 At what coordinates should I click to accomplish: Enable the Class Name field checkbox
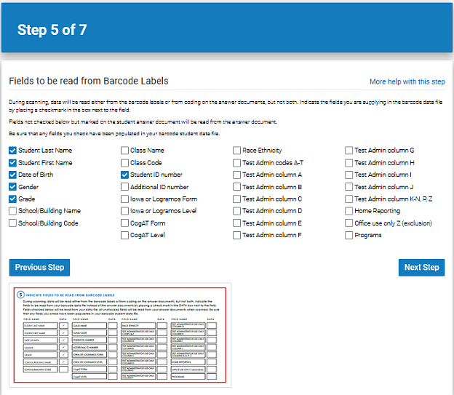click(x=124, y=151)
